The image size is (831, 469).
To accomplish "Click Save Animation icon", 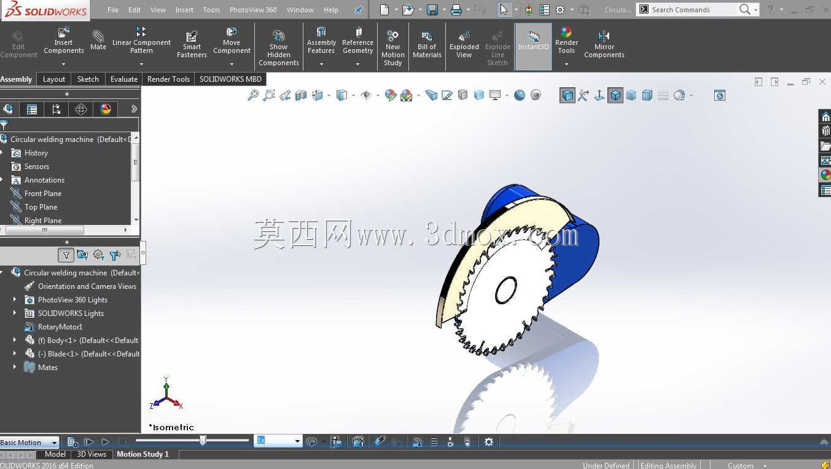I will 336,442.
